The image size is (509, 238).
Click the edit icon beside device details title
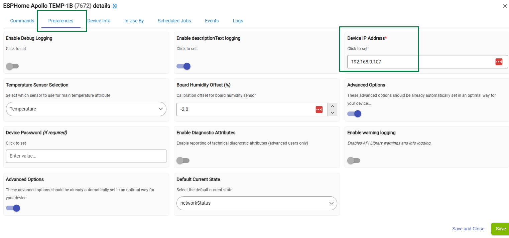pos(115,6)
